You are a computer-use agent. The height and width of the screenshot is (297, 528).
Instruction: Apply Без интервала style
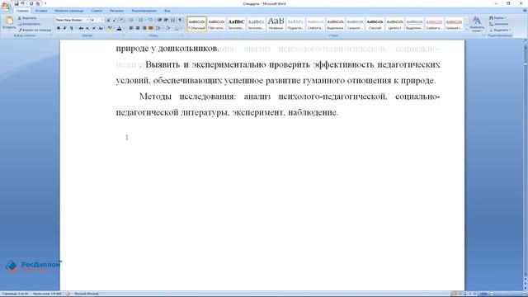(x=216, y=24)
